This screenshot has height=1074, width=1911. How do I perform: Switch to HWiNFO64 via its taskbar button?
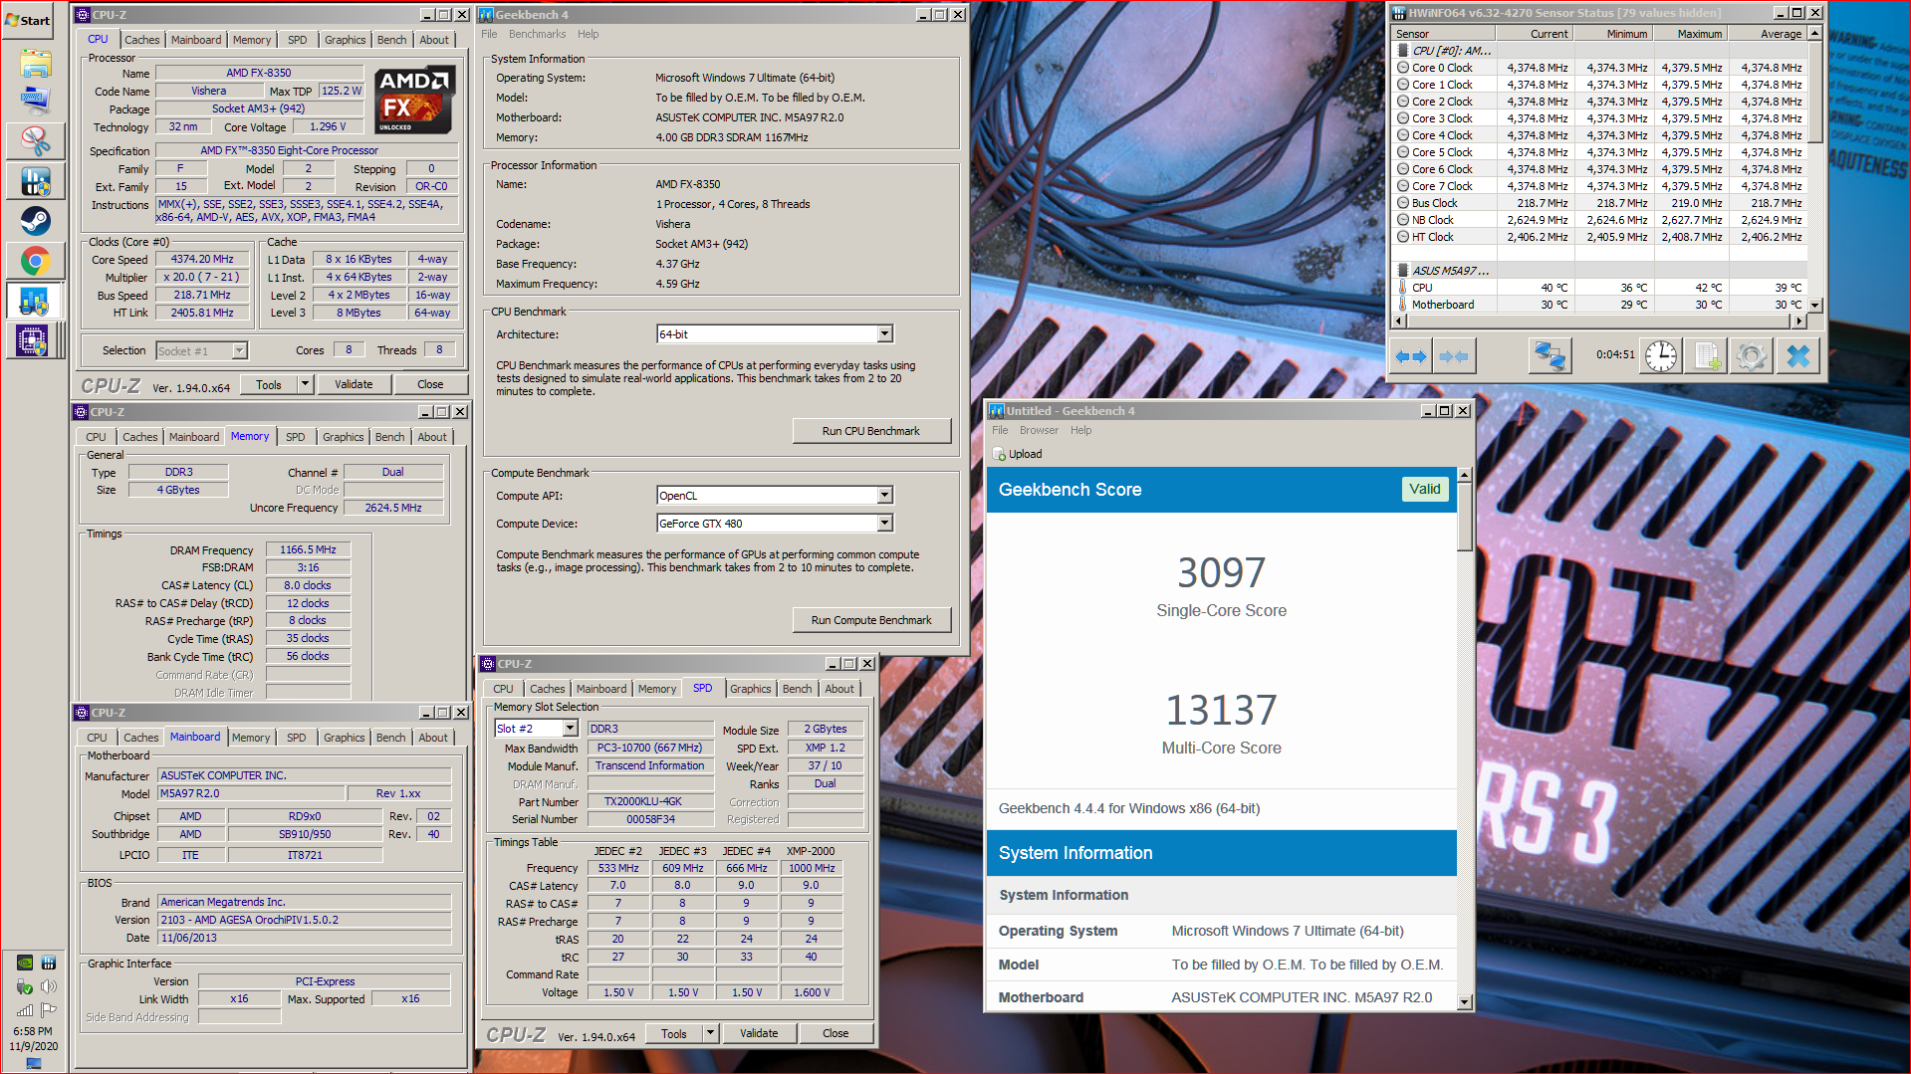pyautogui.click(x=35, y=180)
